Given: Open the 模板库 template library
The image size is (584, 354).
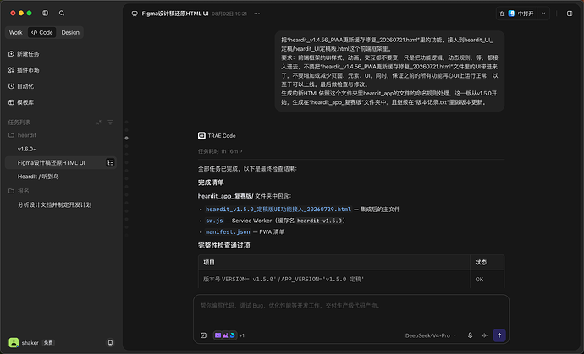Looking at the screenshot, I should 21,102.
